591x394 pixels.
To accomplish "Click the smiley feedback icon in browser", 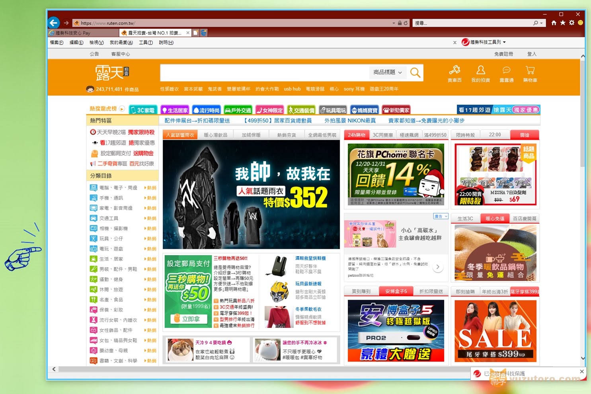I will click(581, 23).
